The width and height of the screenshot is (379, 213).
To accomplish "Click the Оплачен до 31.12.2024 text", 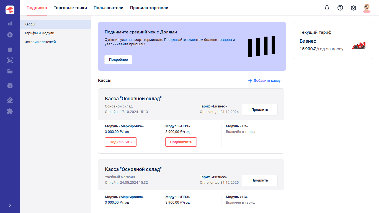I will click(x=219, y=112).
